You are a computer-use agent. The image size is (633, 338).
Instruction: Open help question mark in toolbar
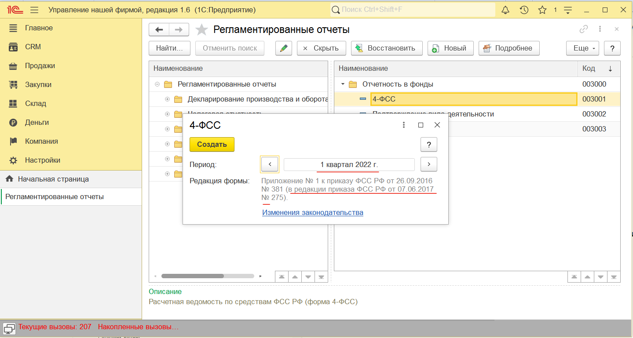click(612, 48)
